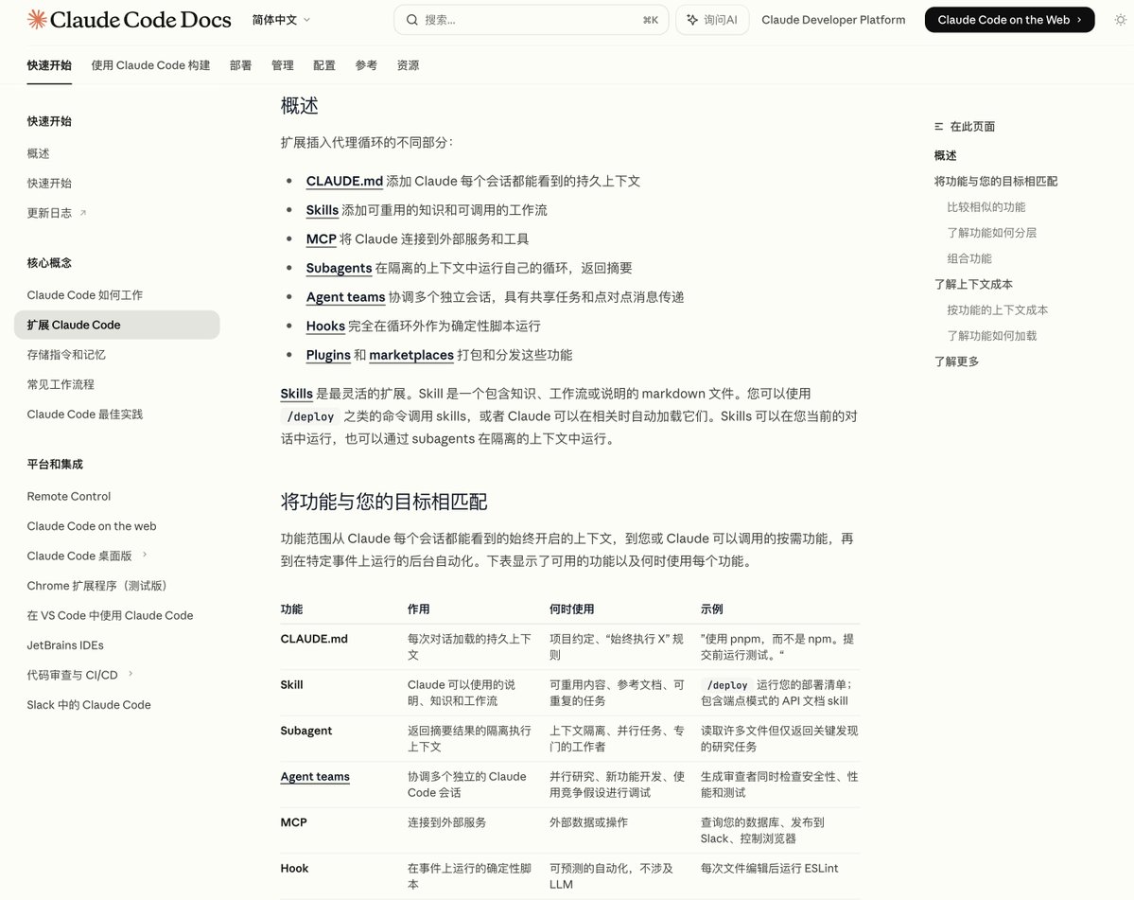Open 常见工作流程 page

coord(61,384)
